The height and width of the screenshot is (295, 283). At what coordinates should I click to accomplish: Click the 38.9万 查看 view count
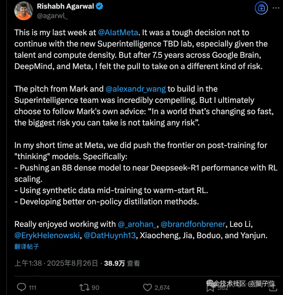122,263
